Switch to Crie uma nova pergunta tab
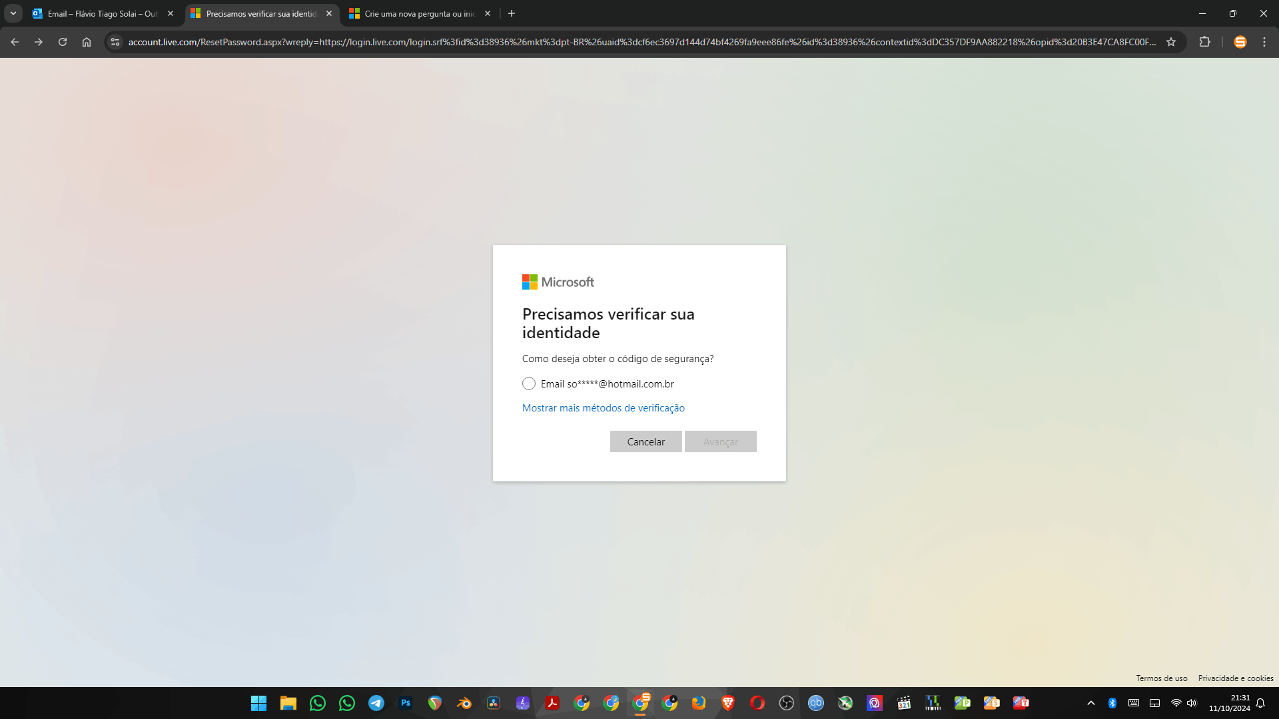Viewport: 1279px width, 719px height. coord(416,13)
